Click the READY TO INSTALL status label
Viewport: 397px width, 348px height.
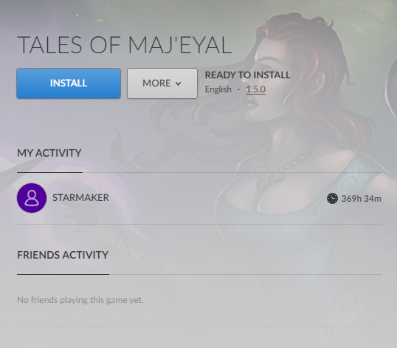pyautogui.click(x=248, y=75)
